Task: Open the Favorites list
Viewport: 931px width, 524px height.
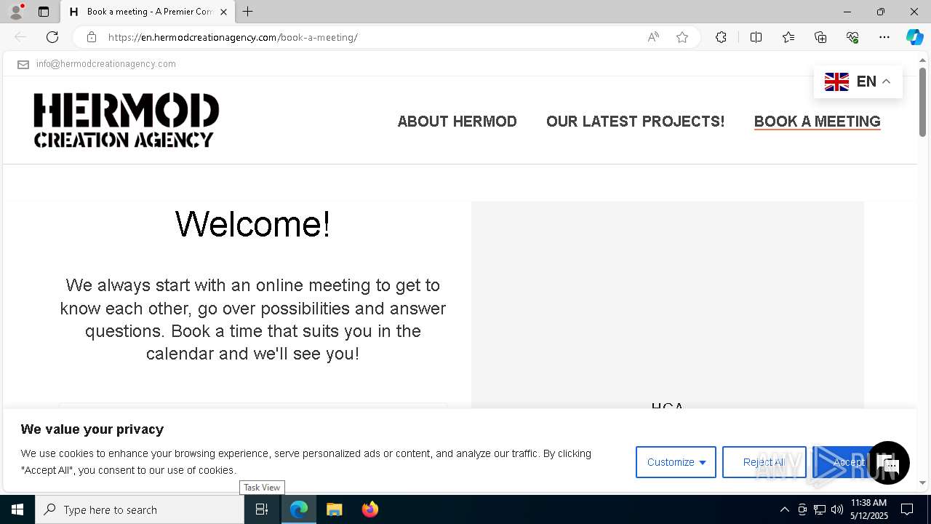Action: (788, 37)
